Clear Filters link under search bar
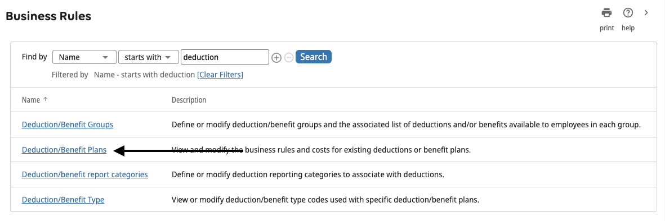This screenshot has width=665, height=221. pos(220,75)
